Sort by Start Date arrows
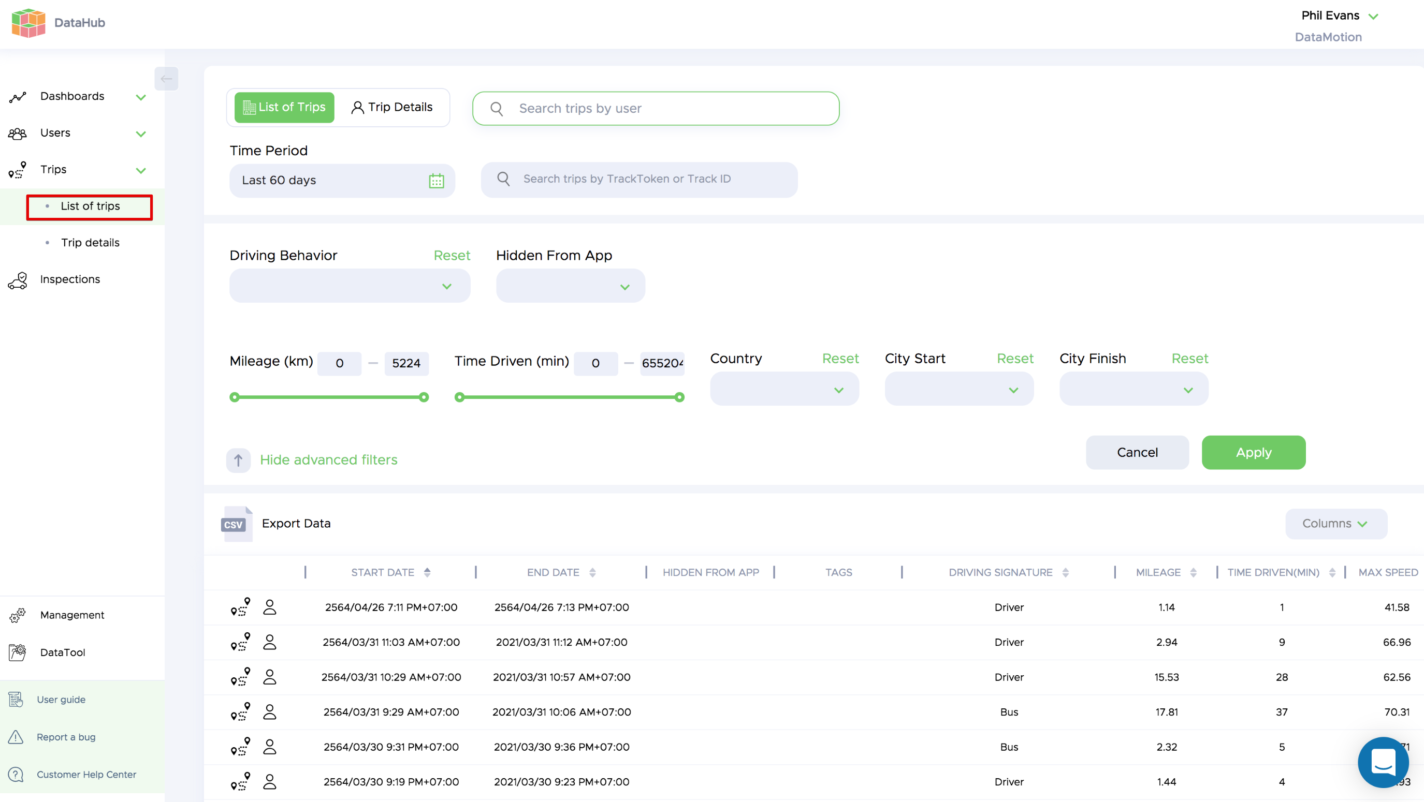This screenshot has width=1424, height=802. pyautogui.click(x=427, y=573)
